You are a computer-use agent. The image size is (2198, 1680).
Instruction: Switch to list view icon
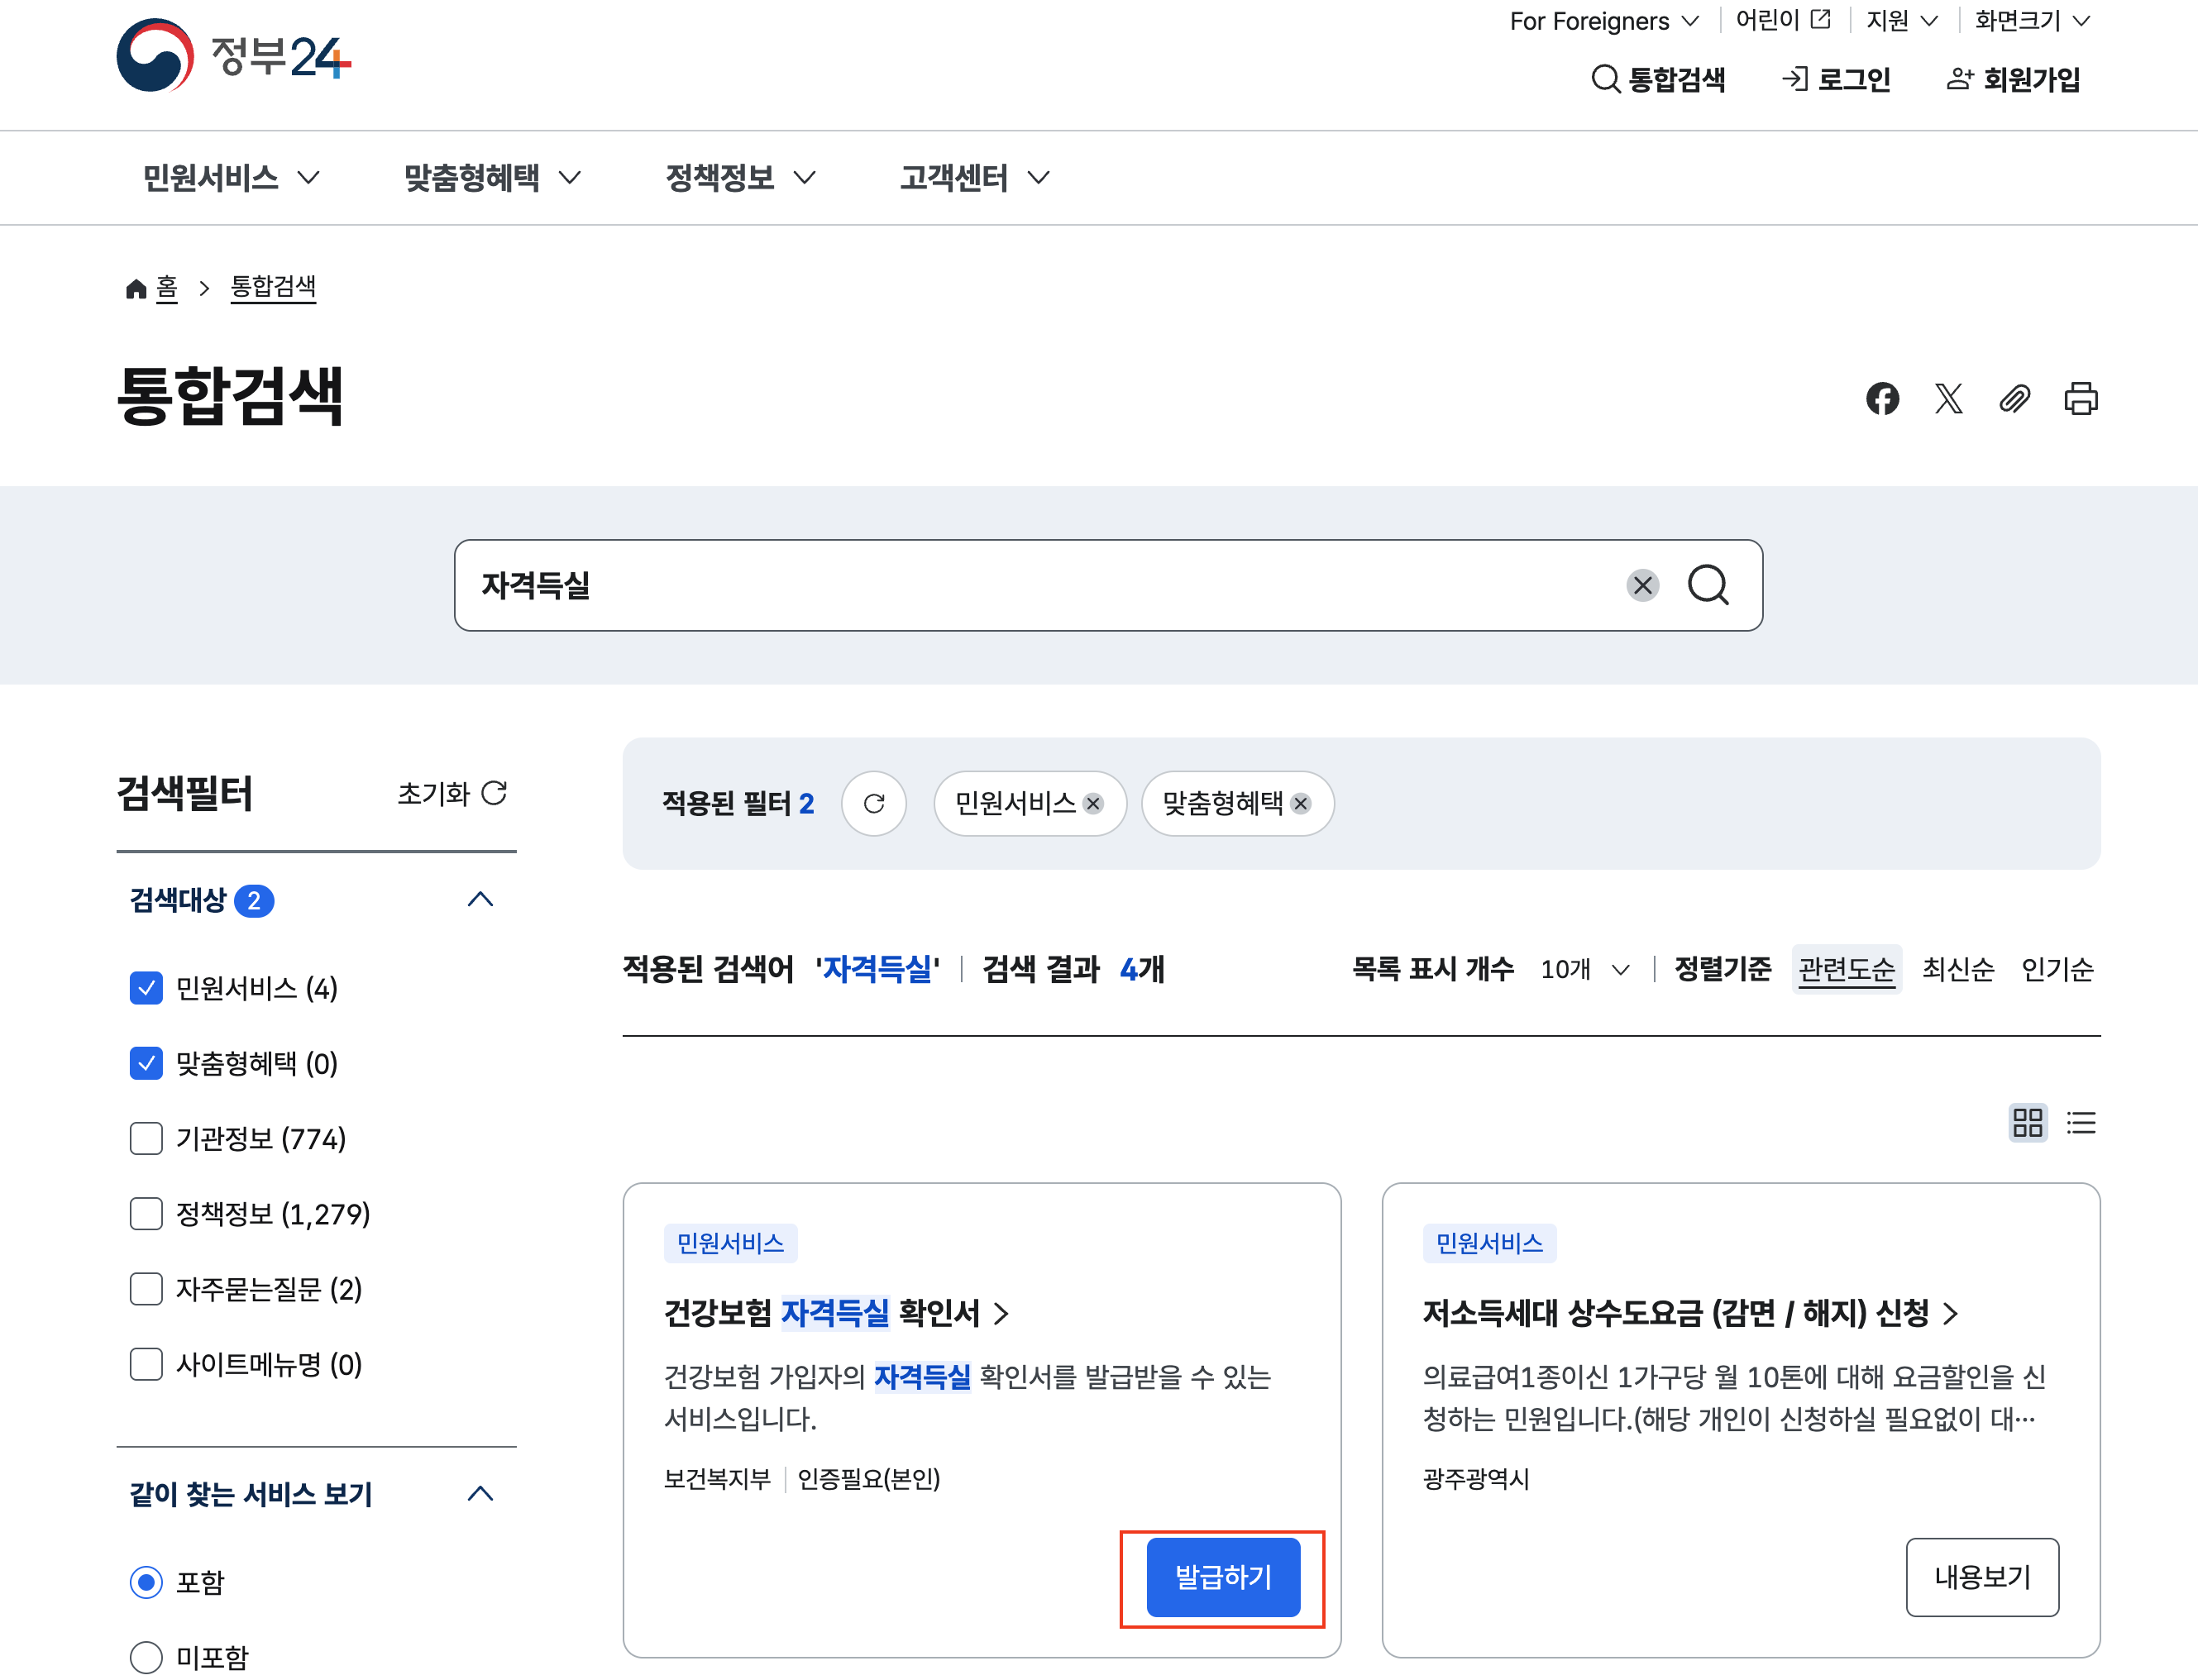coord(2081,1122)
